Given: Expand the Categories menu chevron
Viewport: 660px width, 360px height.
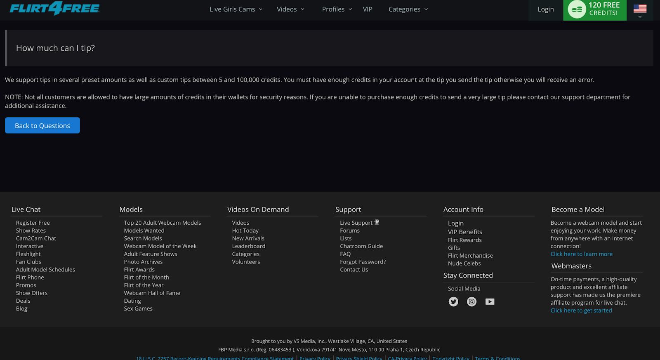Looking at the screenshot, I should click(x=426, y=9).
